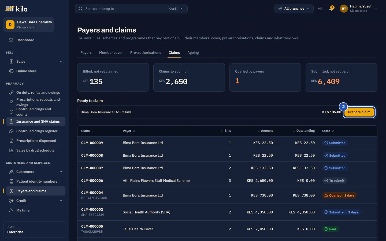Sort the table by Payer column

coord(129,131)
